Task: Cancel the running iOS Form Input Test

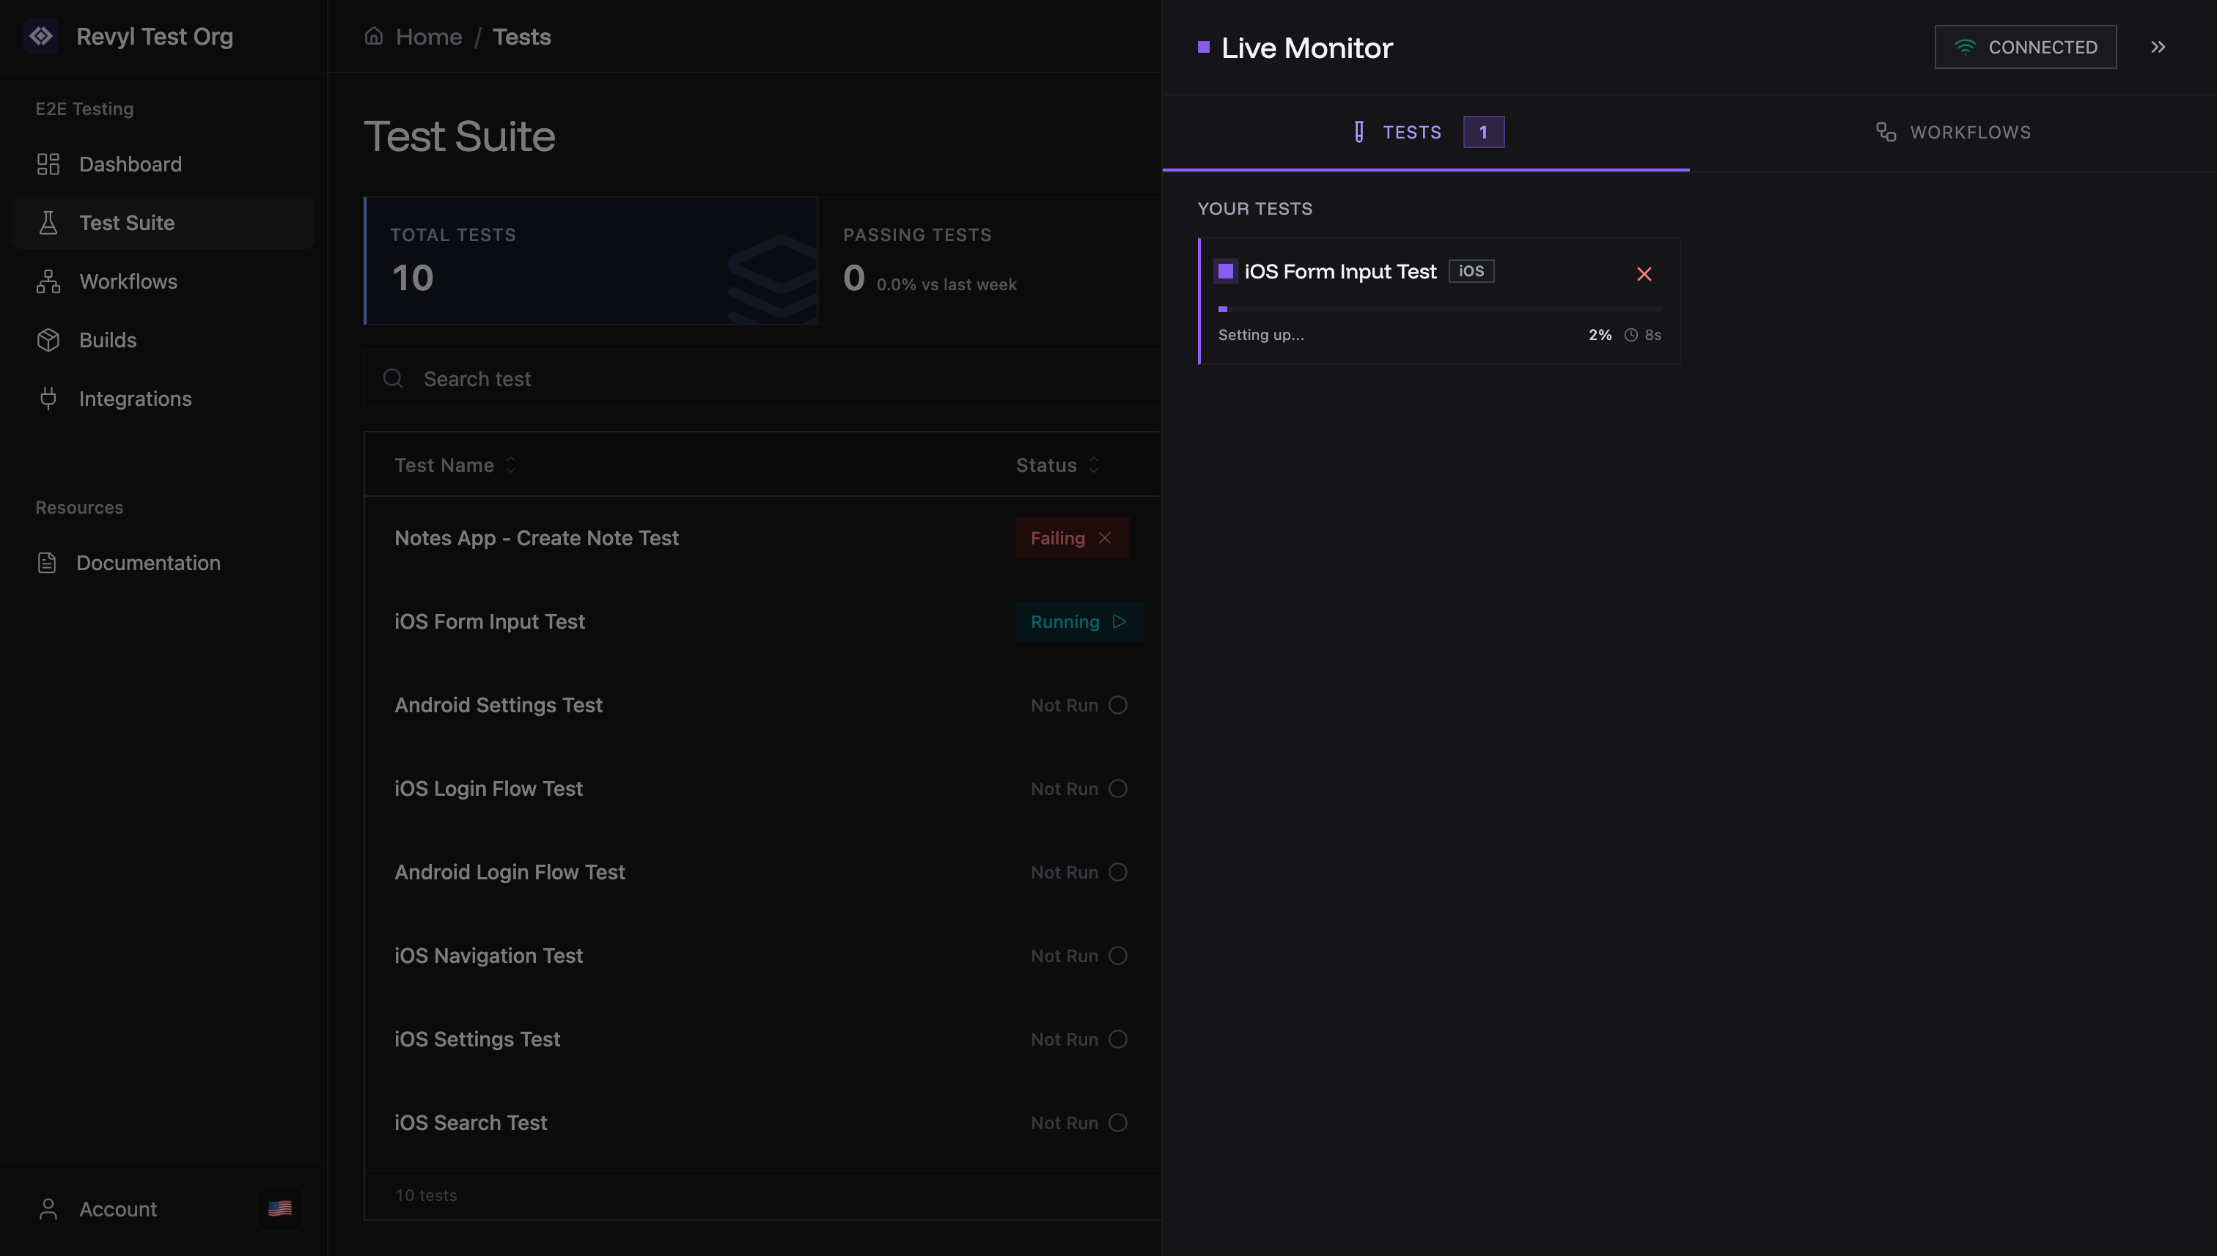Action: click(x=1644, y=273)
